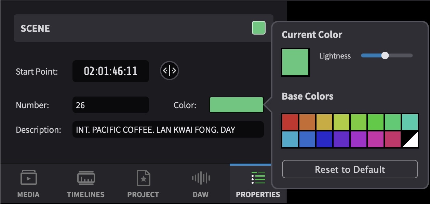
Task: Choose the sky blue base color
Action: [290, 139]
